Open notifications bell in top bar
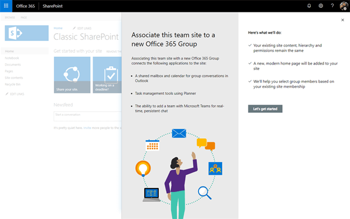Viewport: 350px width, 219px height. tap(309, 6)
